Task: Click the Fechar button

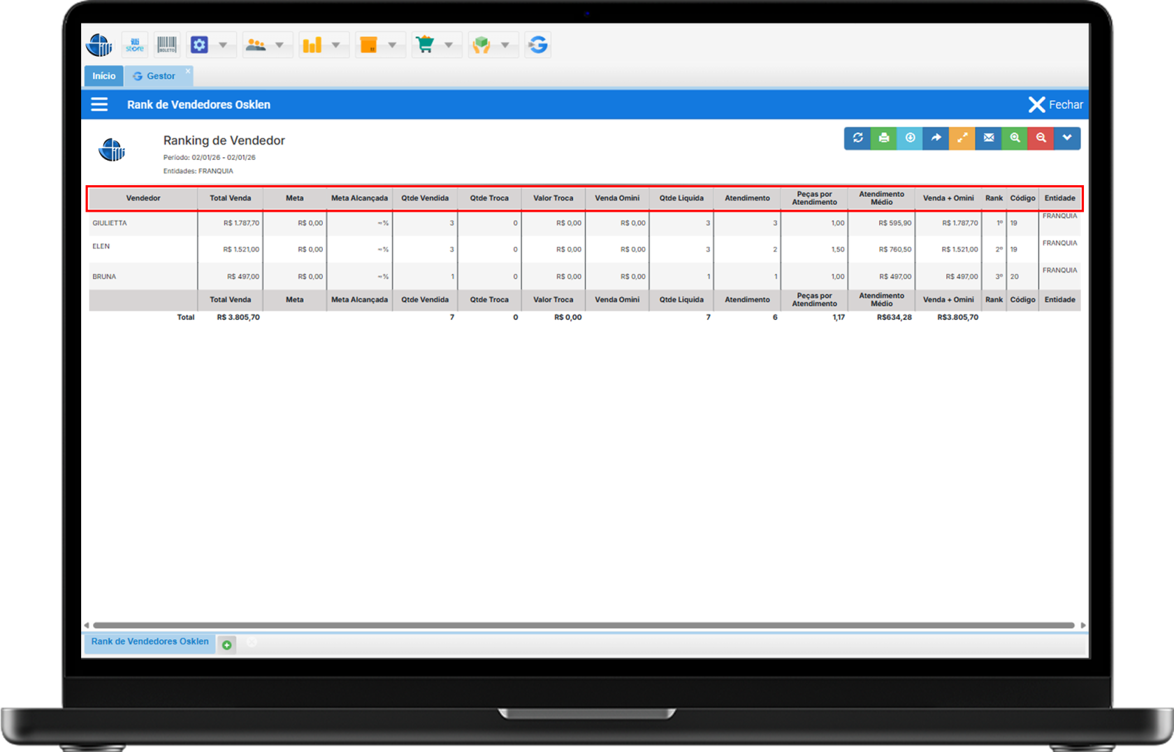Action: click(1056, 105)
